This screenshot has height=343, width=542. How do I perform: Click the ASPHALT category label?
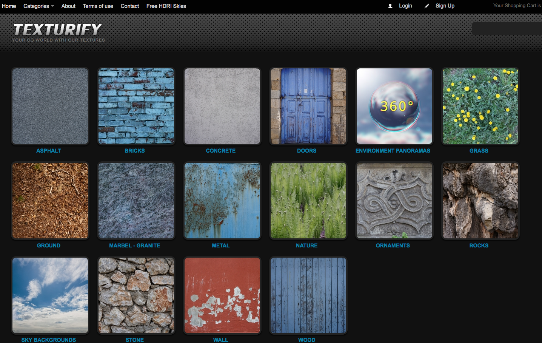[49, 151]
